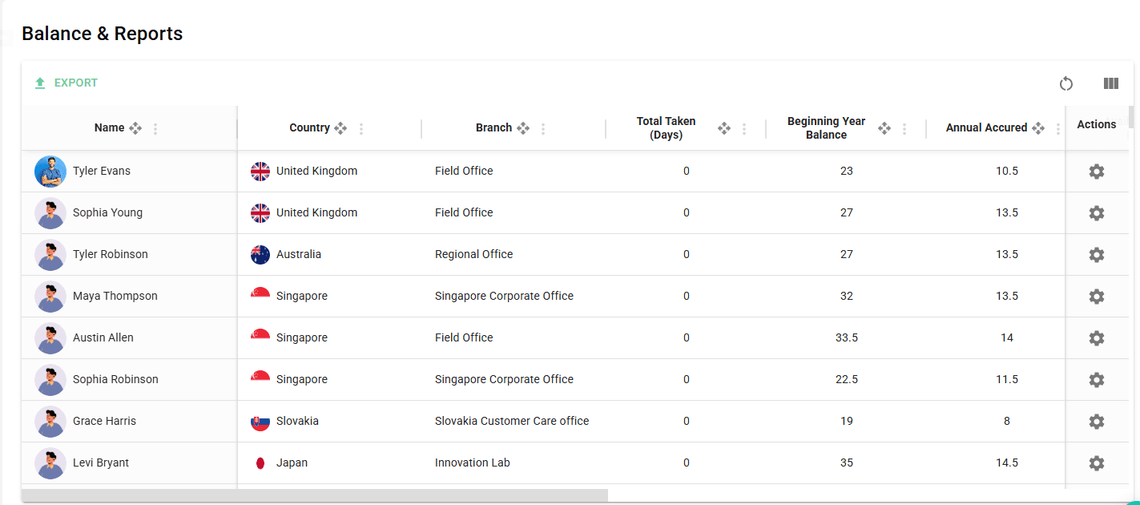Click the name Austin Allen

(103, 338)
